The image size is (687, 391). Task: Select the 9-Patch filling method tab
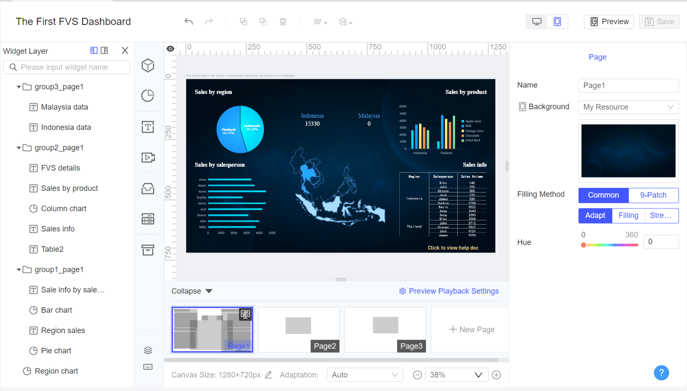tap(653, 195)
